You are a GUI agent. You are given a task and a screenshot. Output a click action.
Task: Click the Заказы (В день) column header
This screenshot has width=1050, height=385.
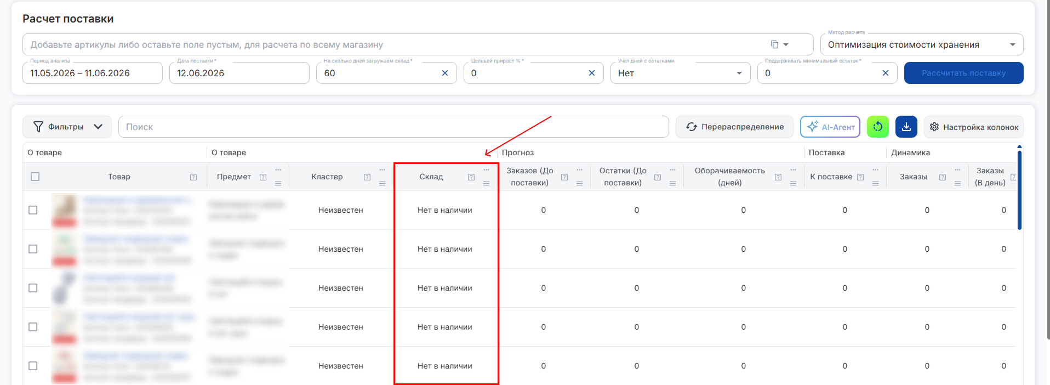(x=990, y=177)
